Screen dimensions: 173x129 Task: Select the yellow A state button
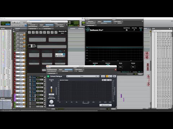pyautogui.click(x=107, y=76)
